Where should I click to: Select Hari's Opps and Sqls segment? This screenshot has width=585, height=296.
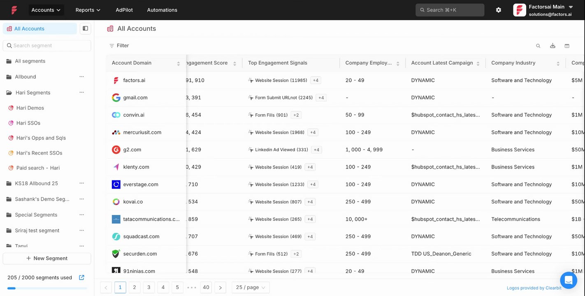[41, 138]
